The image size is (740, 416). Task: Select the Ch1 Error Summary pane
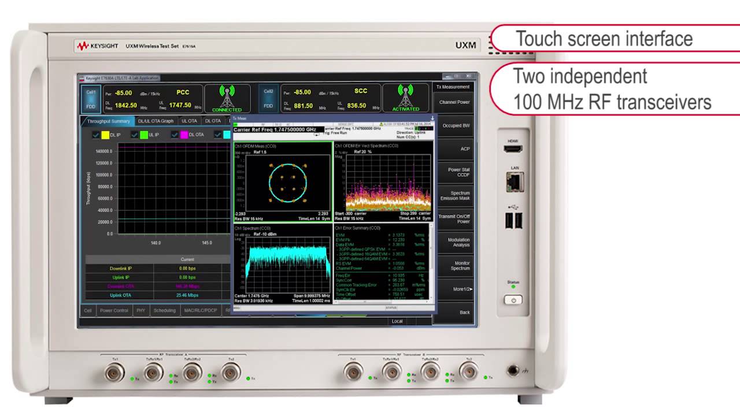[383, 264]
